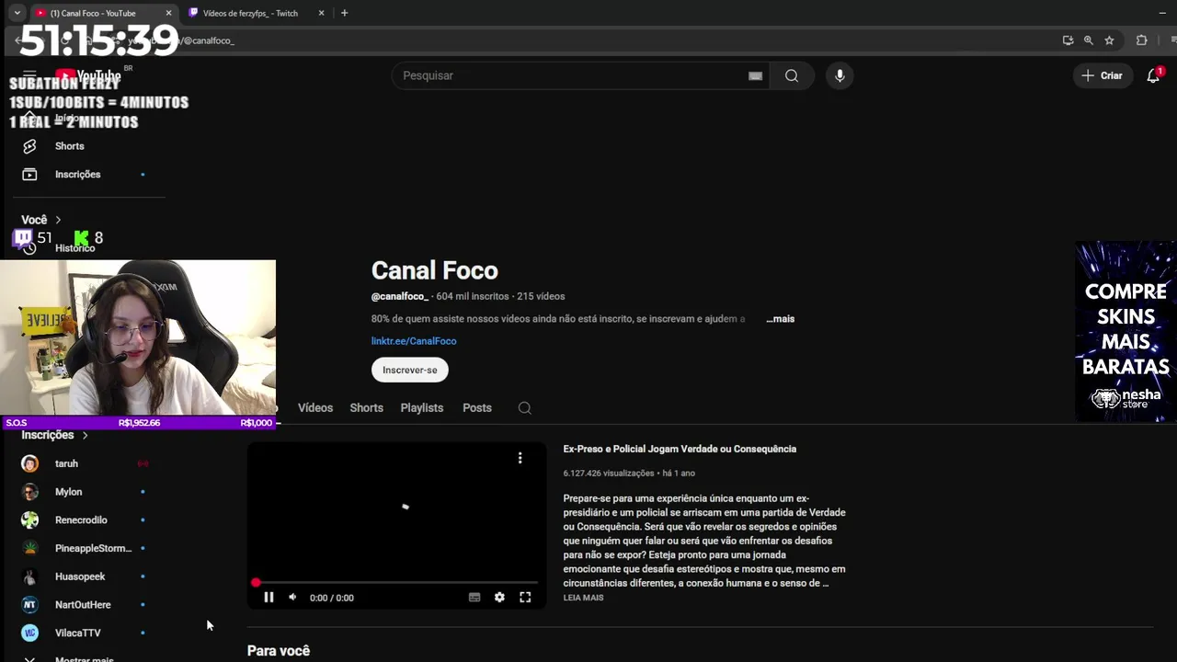
Task: Open NartOutHere channel avatar
Action: click(x=30, y=605)
